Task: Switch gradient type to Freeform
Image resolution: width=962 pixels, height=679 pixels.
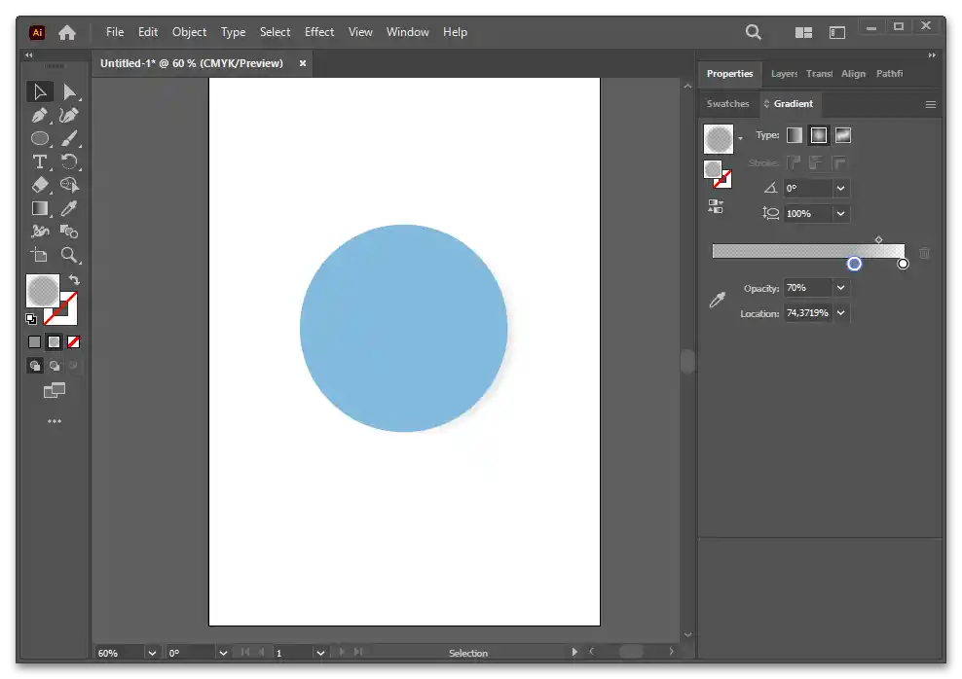Action: coord(842,135)
